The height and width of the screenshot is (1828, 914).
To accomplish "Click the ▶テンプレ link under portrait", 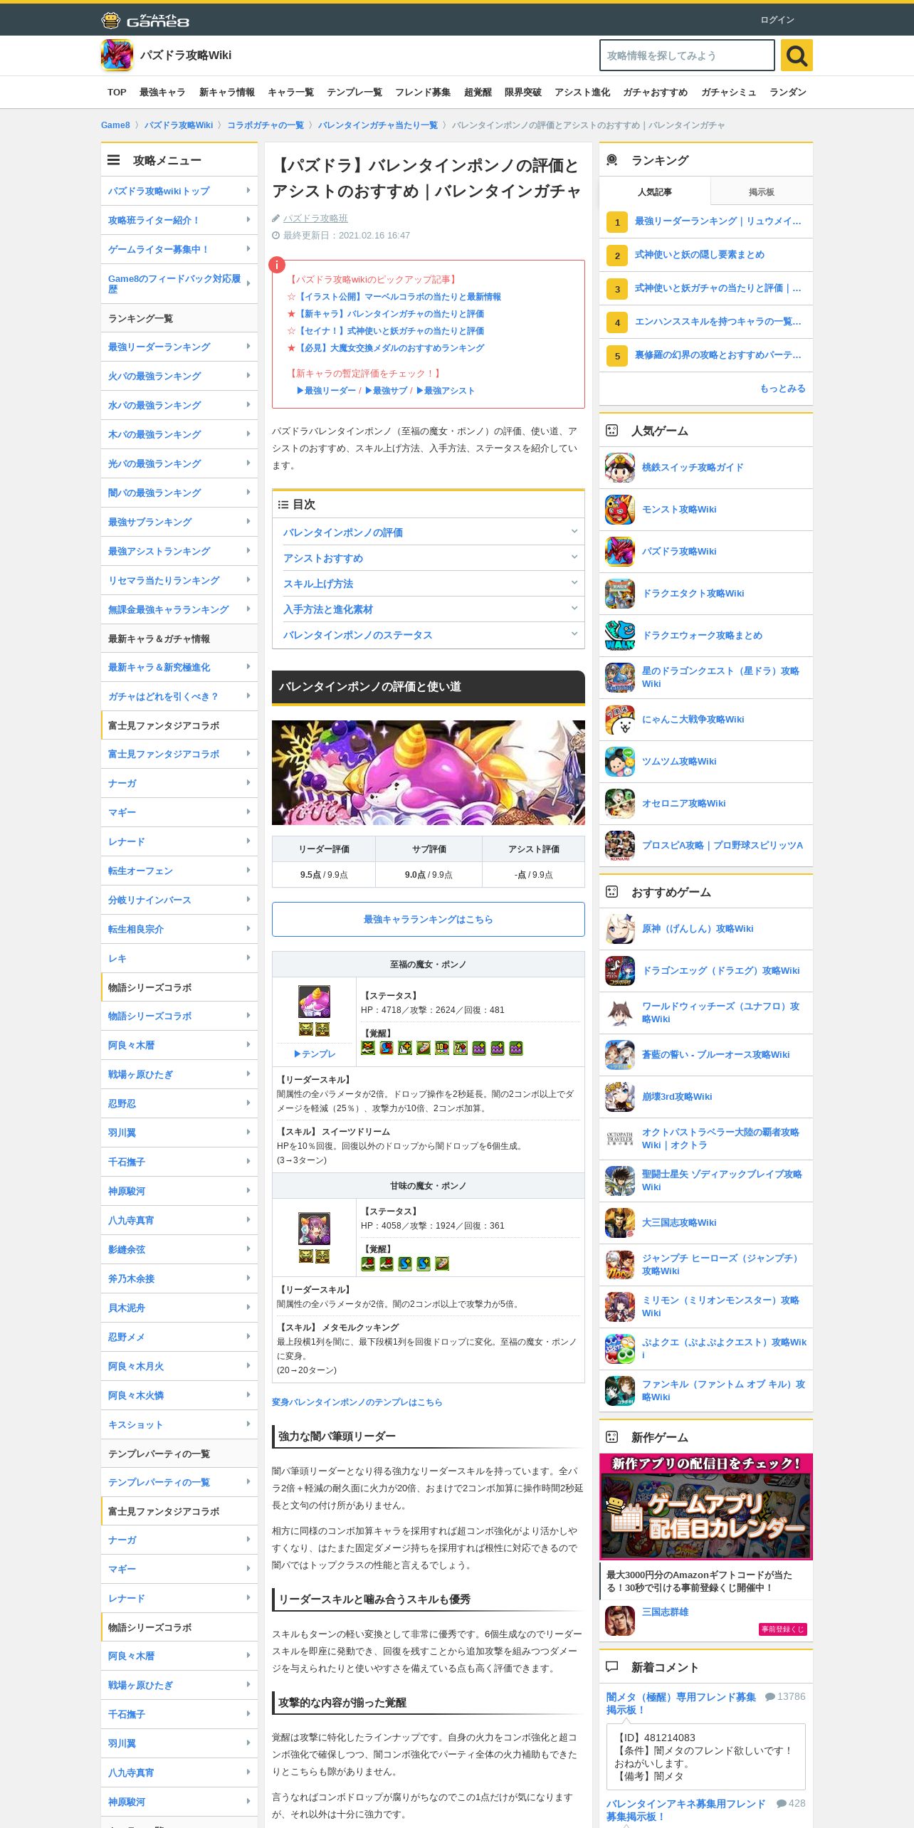I will [314, 1054].
